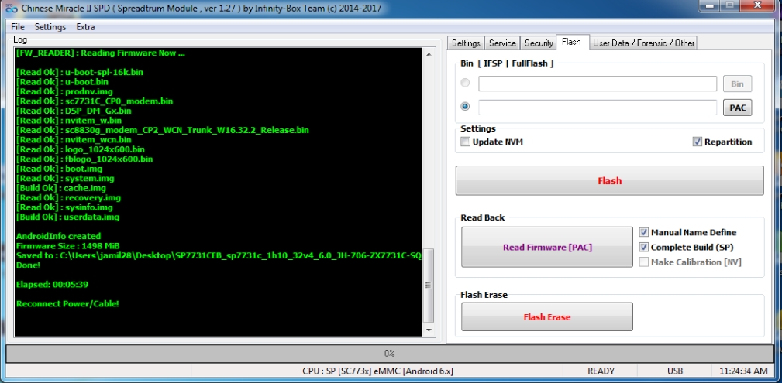
Task: Click the Bin file path field
Action: 598,84
